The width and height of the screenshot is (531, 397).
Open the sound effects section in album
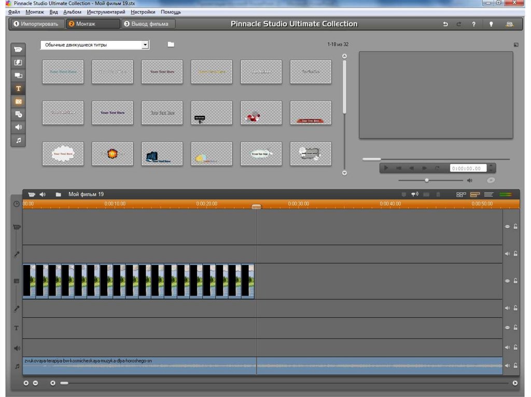click(x=18, y=127)
